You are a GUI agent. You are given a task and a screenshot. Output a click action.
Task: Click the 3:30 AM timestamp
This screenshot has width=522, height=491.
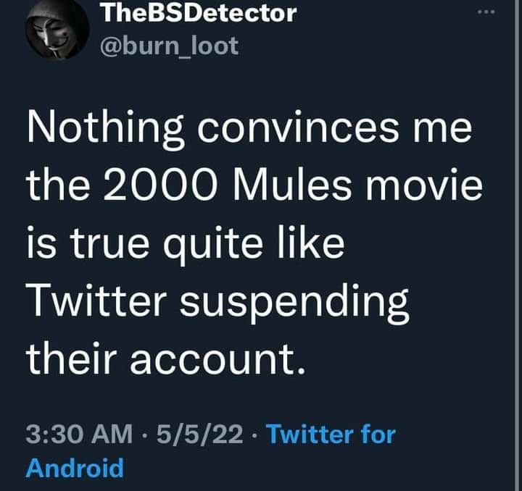click(x=80, y=435)
